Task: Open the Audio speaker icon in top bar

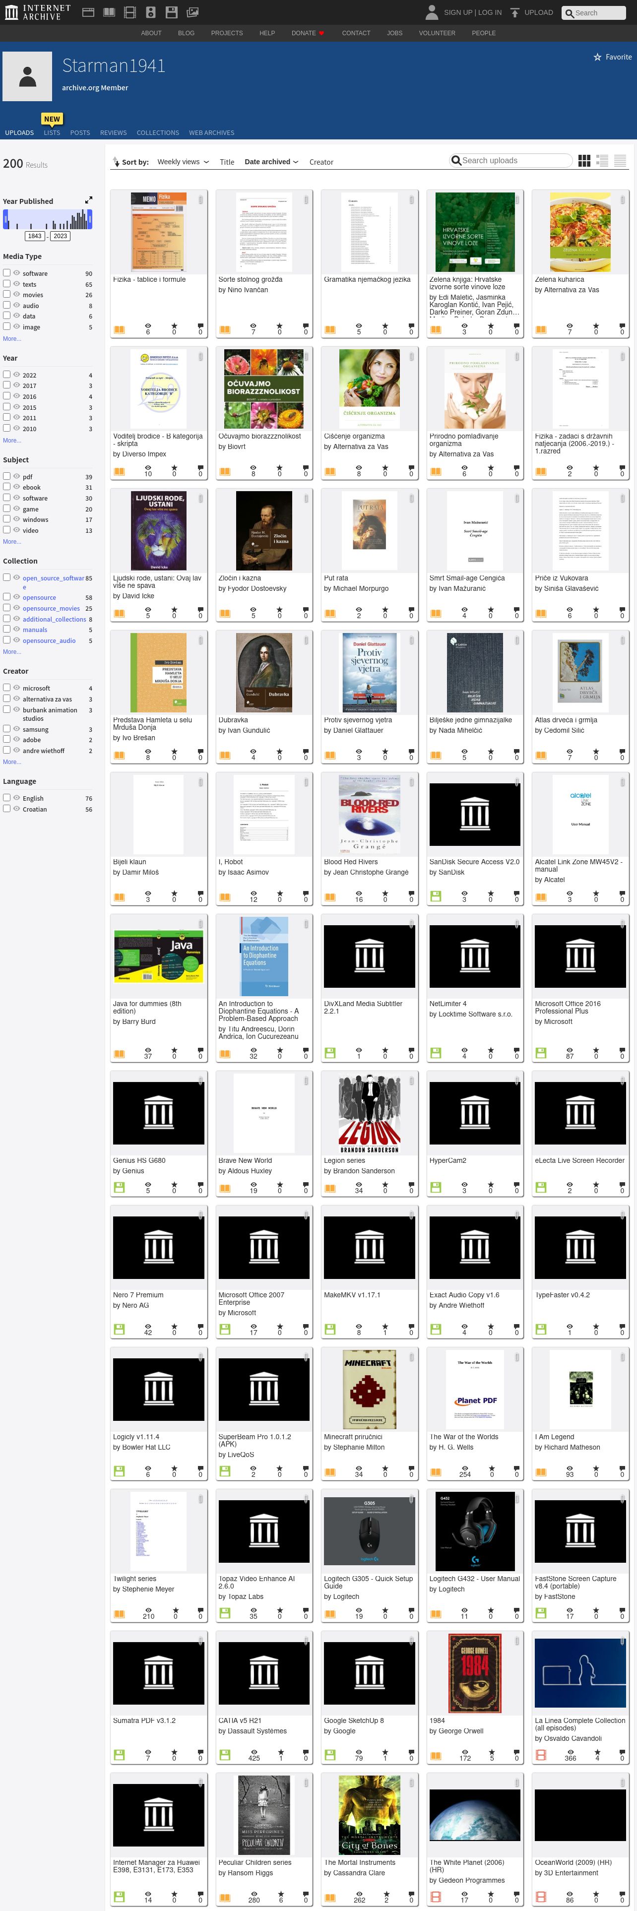Action: (x=150, y=12)
